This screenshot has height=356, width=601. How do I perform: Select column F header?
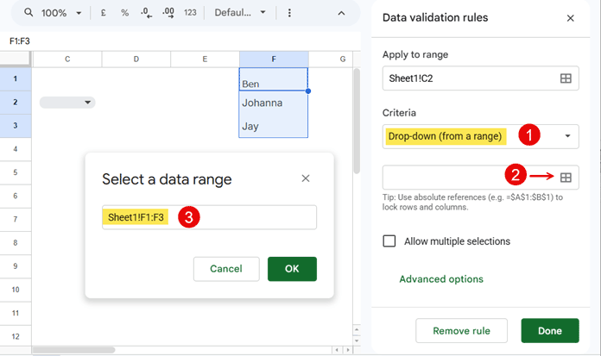274,59
